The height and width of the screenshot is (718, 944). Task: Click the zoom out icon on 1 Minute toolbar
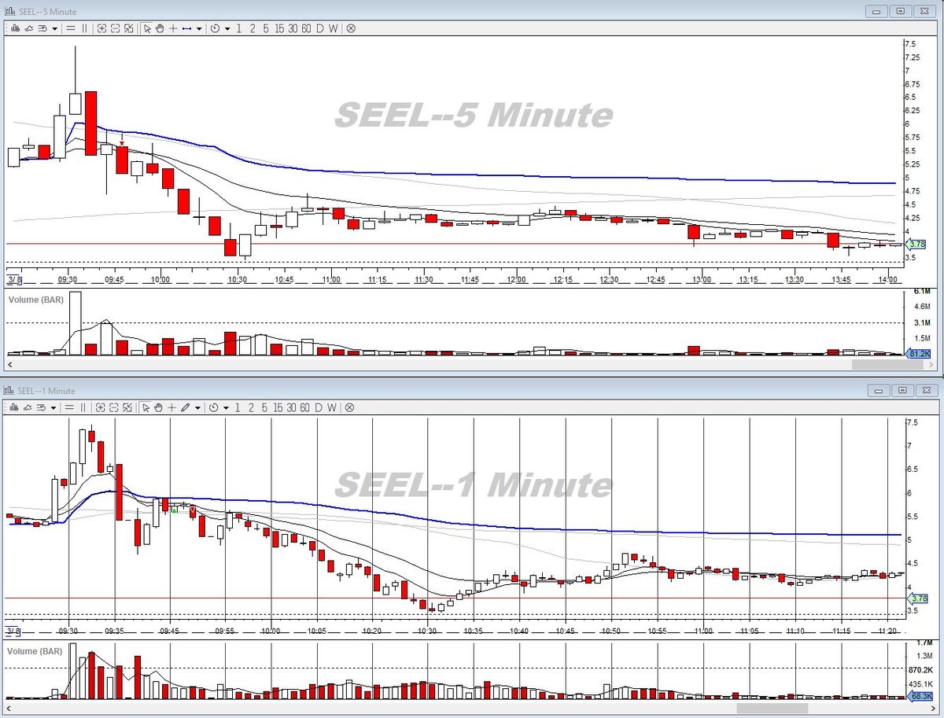tap(115, 408)
